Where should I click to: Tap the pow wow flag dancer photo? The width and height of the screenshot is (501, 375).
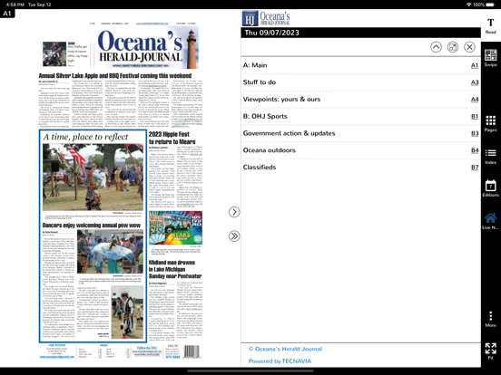point(93,177)
